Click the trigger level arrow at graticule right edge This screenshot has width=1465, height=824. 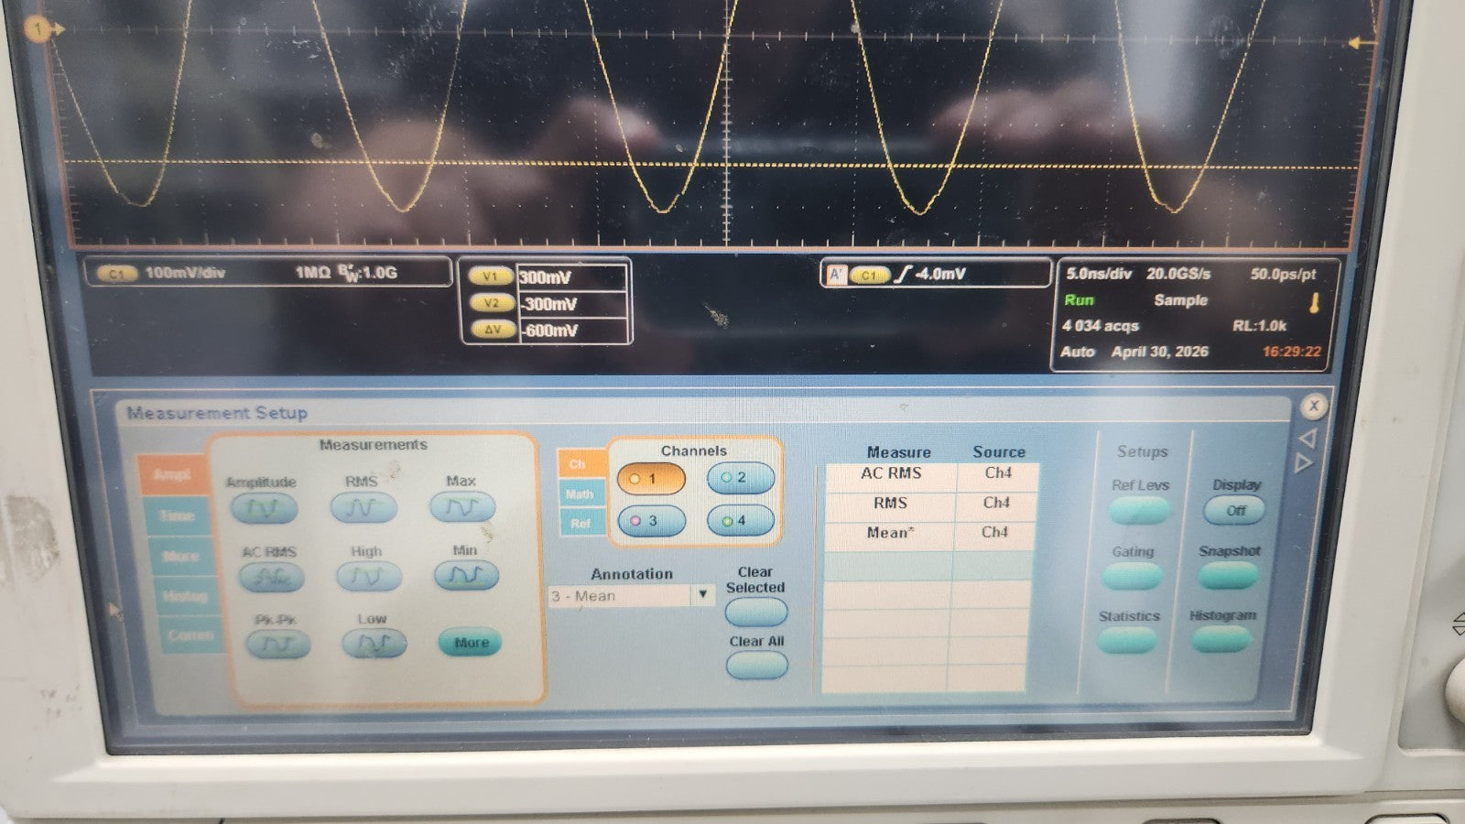click(1362, 43)
